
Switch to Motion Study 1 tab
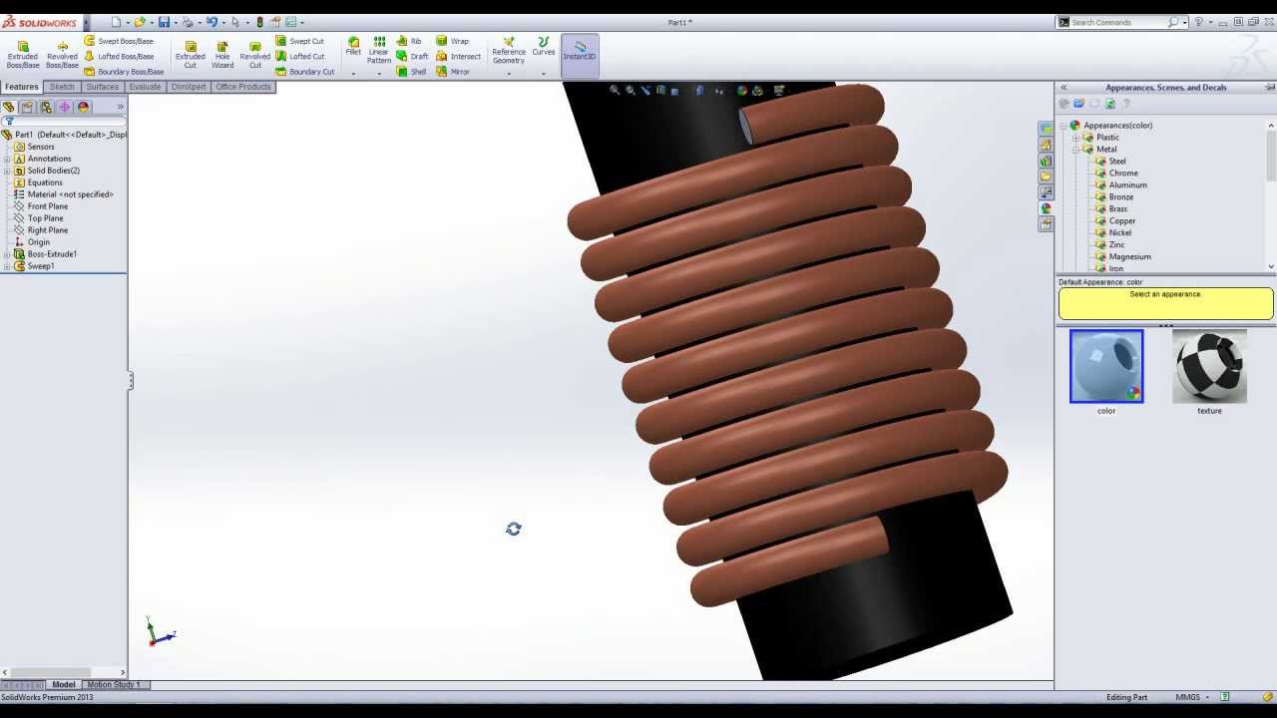click(x=114, y=684)
